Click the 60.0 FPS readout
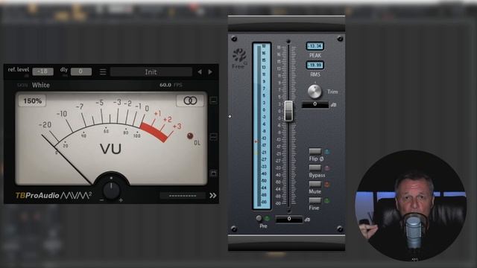 [x=171, y=85]
